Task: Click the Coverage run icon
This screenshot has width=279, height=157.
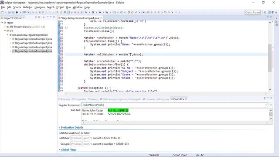Action: click(100, 12)
